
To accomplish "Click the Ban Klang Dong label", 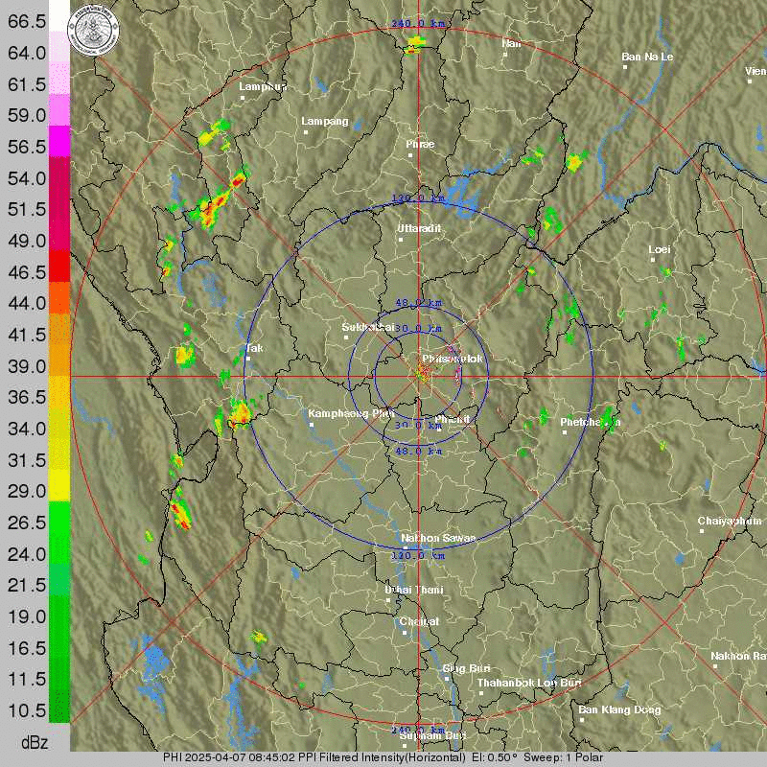I will pyautogui.click(x=619, y=709).
